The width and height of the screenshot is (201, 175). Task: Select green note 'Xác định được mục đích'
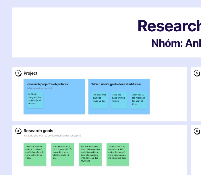(63, 154)
